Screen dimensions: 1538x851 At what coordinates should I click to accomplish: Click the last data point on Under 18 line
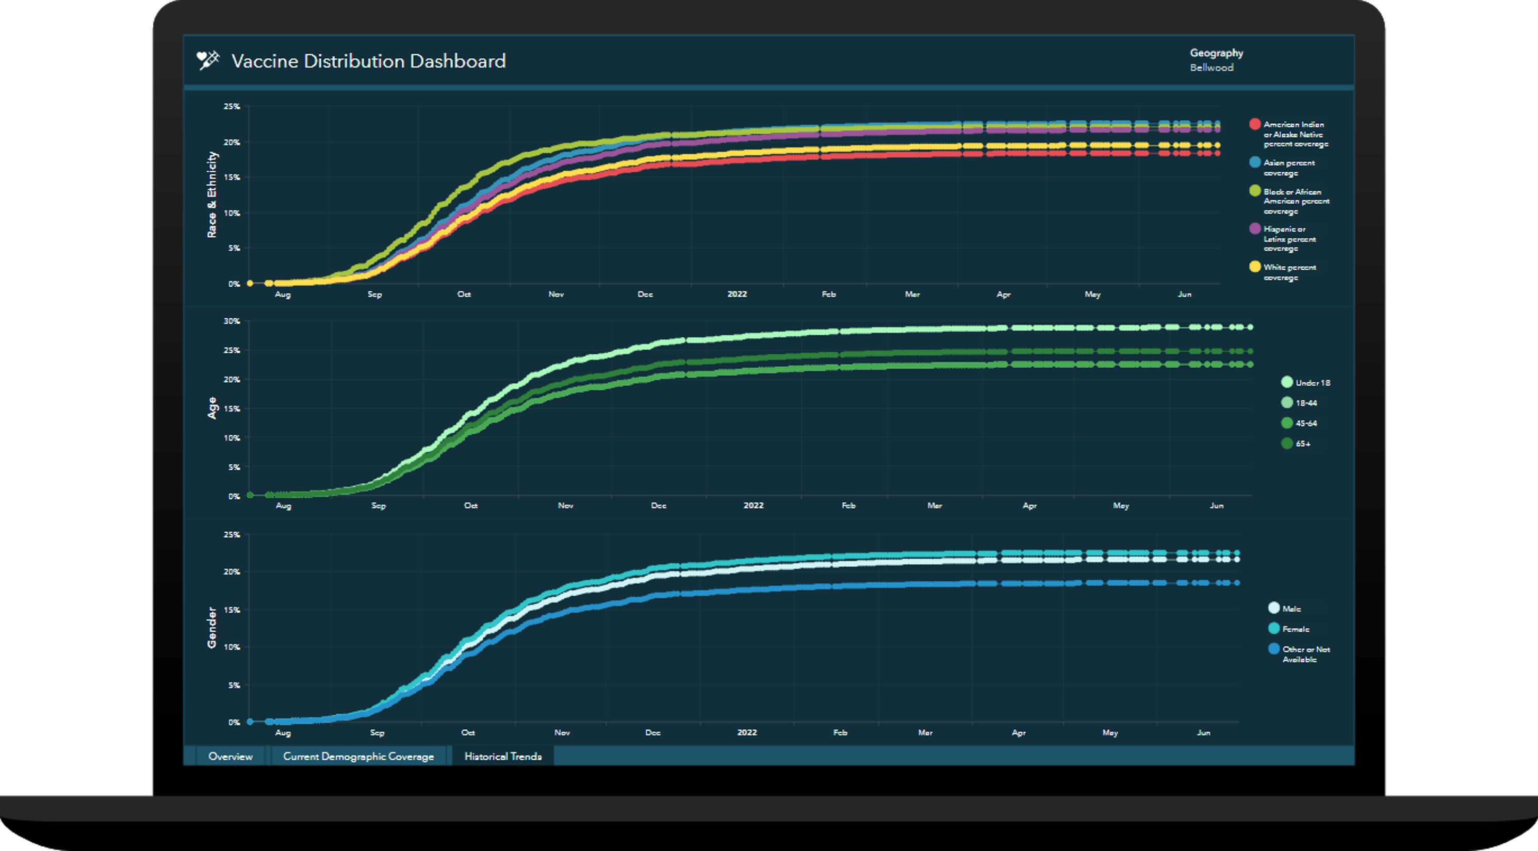(1250, 328)
